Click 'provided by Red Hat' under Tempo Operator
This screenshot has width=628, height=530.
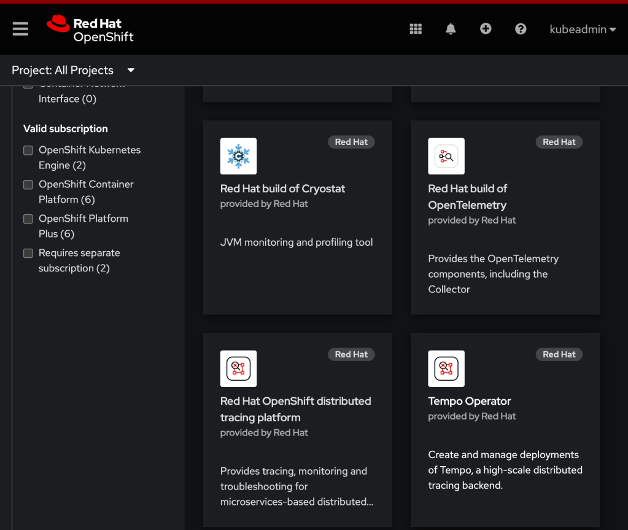click(x=472, y=416)
